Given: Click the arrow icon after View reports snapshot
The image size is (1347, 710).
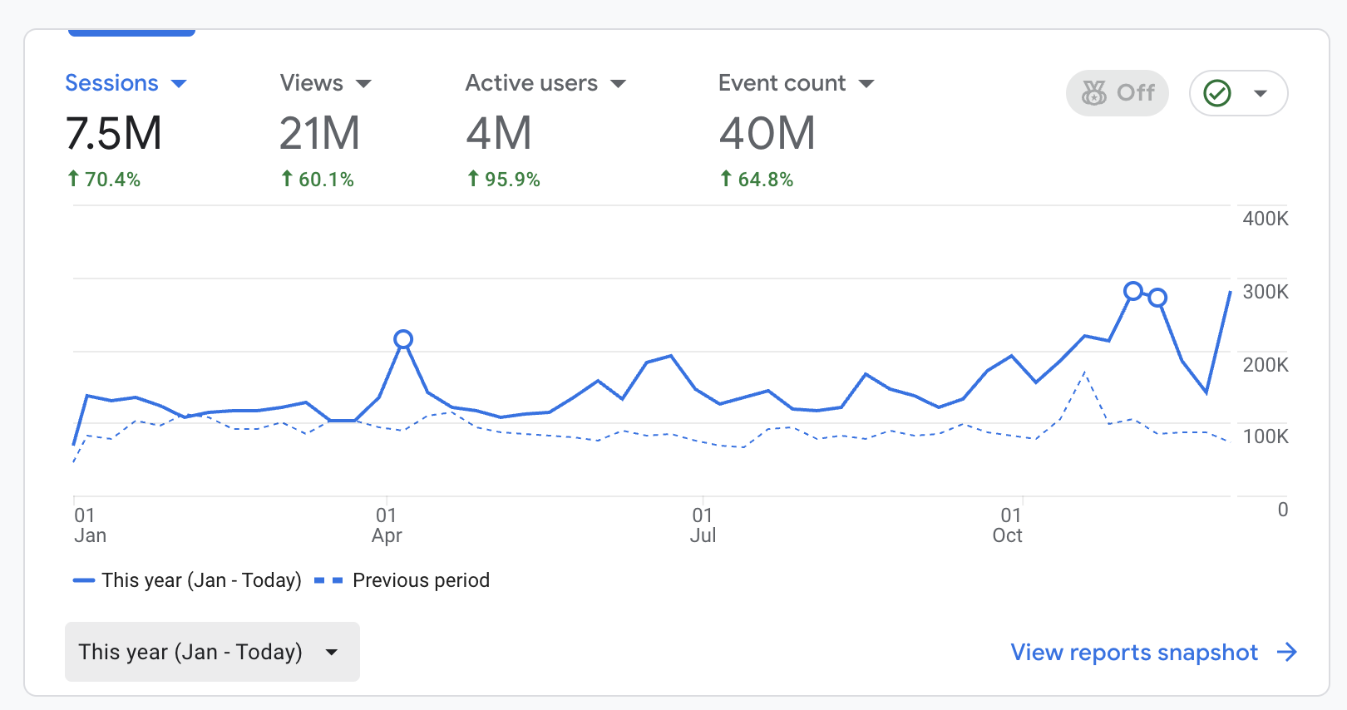Looking at the screenshot, I should pyautogui.click(x=1287, y=653).
